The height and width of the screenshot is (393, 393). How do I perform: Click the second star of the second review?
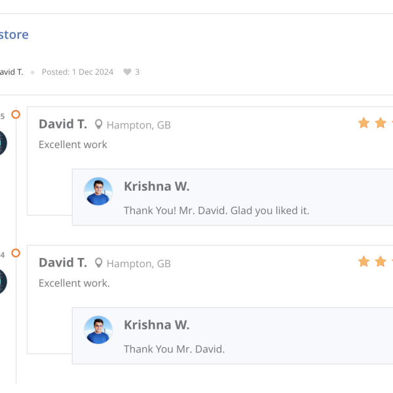381,261
